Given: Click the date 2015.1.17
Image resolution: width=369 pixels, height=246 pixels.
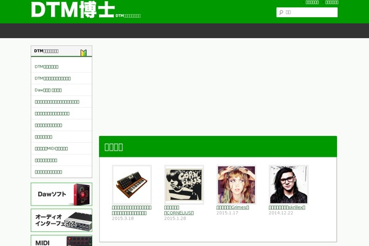Looking at the screenshot, I should 228,213.
